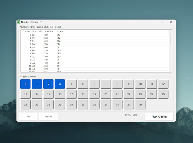Click the Run Clicks button
This screenshot has height=143, width=193.
159,117
